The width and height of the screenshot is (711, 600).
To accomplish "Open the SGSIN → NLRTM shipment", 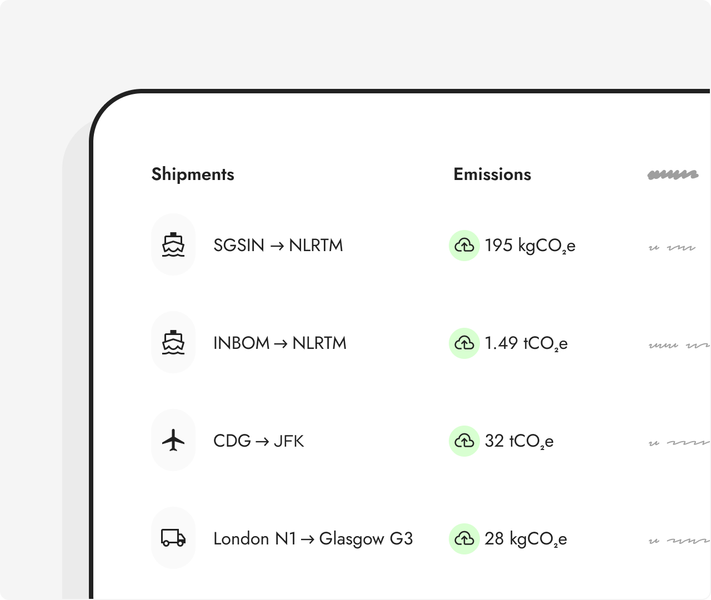I will pos(278,245).
